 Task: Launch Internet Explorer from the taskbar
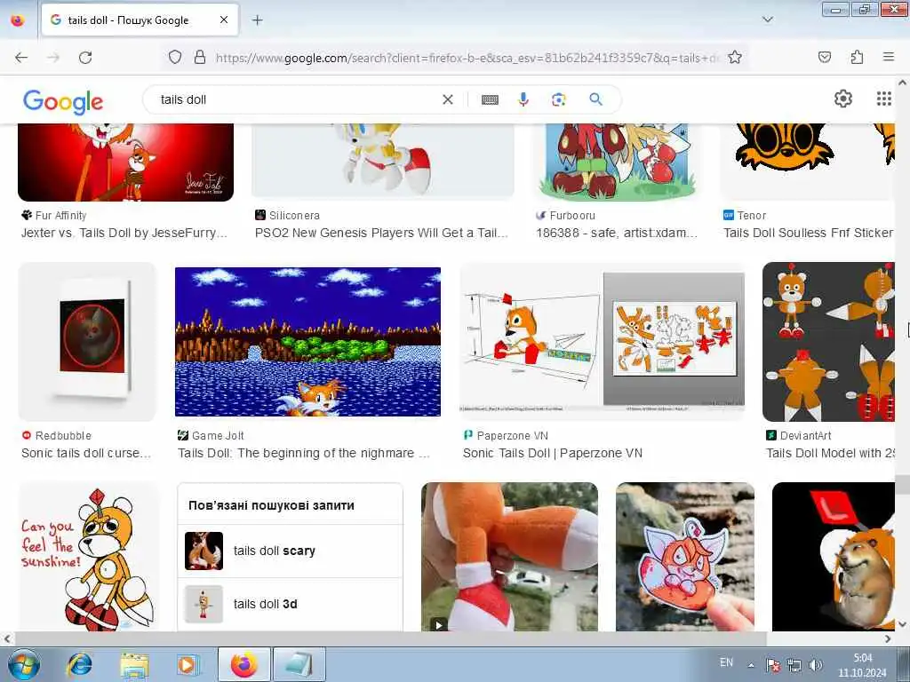click(x=79, y=664)
